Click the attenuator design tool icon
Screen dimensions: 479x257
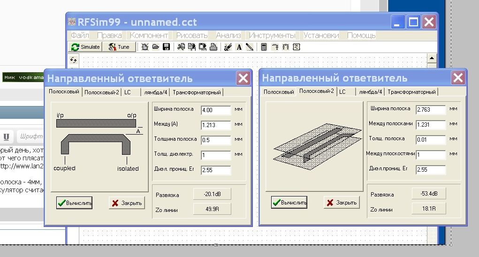(286, 47)
